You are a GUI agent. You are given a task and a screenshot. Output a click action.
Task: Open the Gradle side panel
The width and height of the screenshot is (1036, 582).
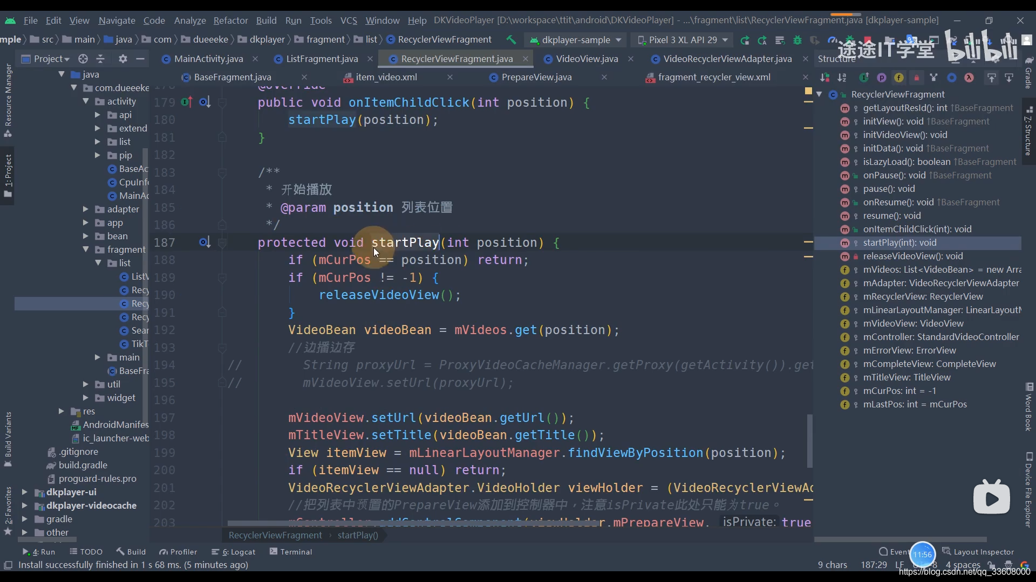1028,74
